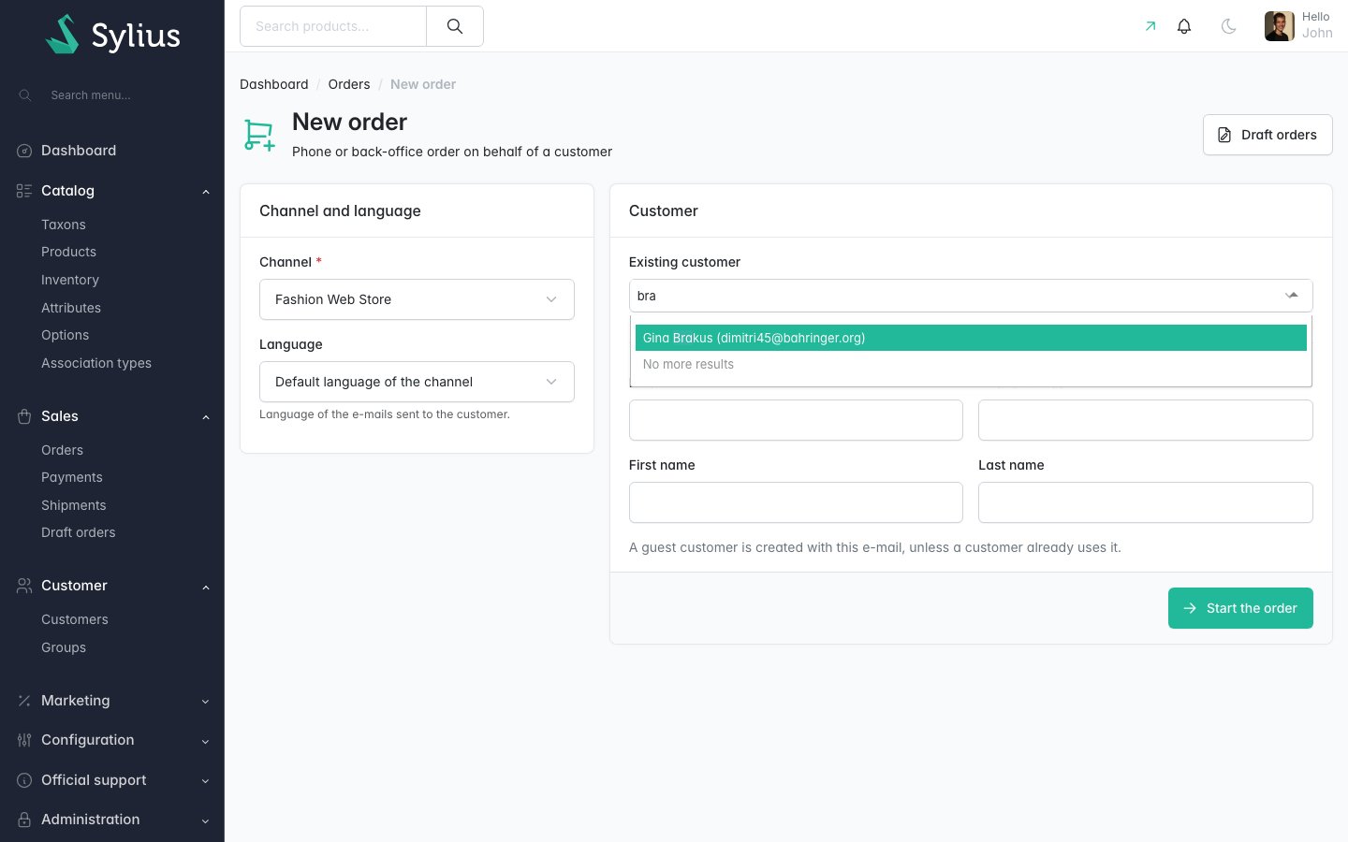Click the Catalog sidebar icon

[24, 191]
